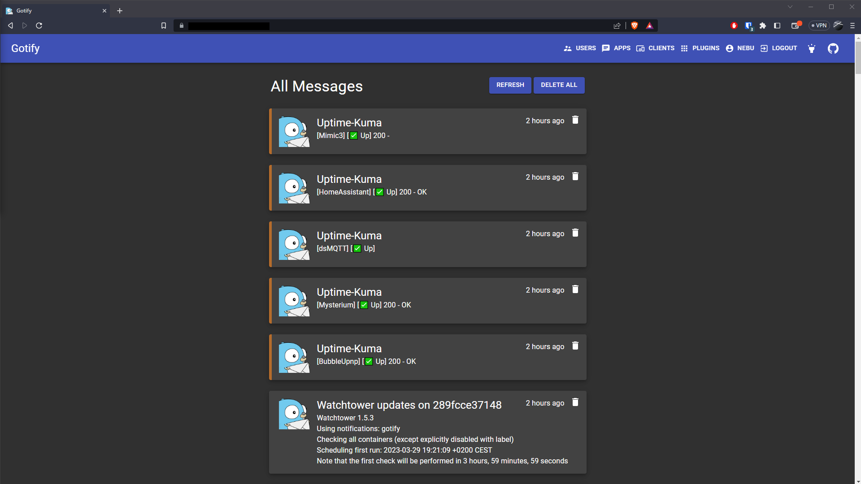861x484 pixels.
Task: Open the browser menu
Action: [x=852, y=26]
